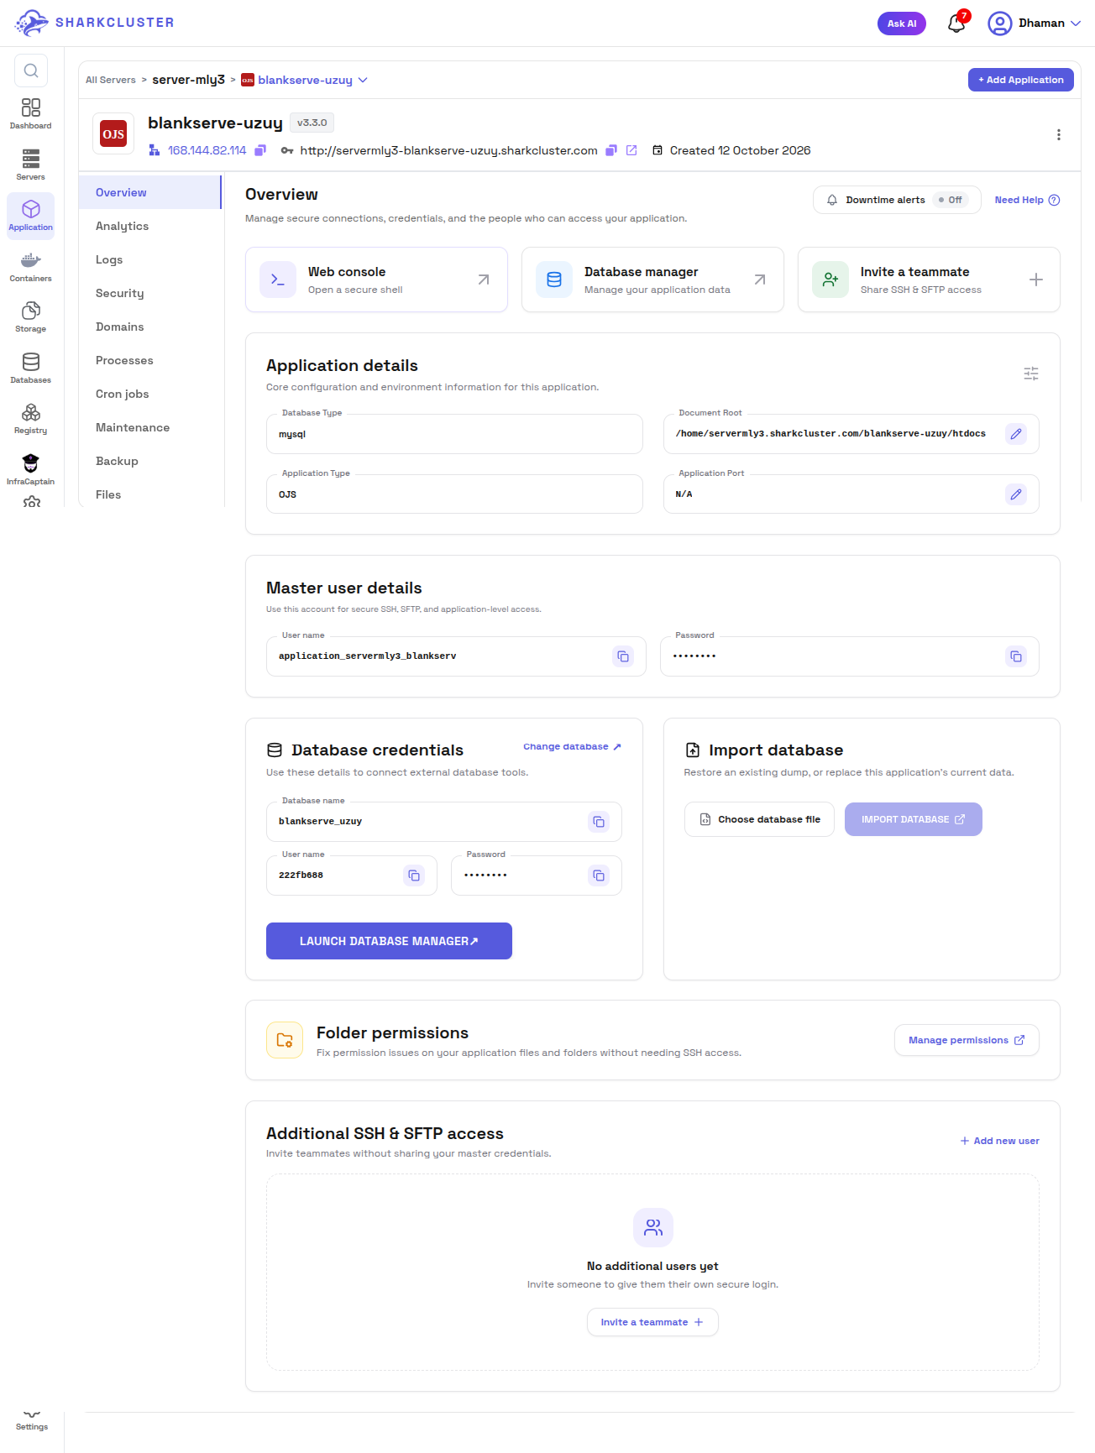Go to Dashboard in sidebar

(31, 114)
